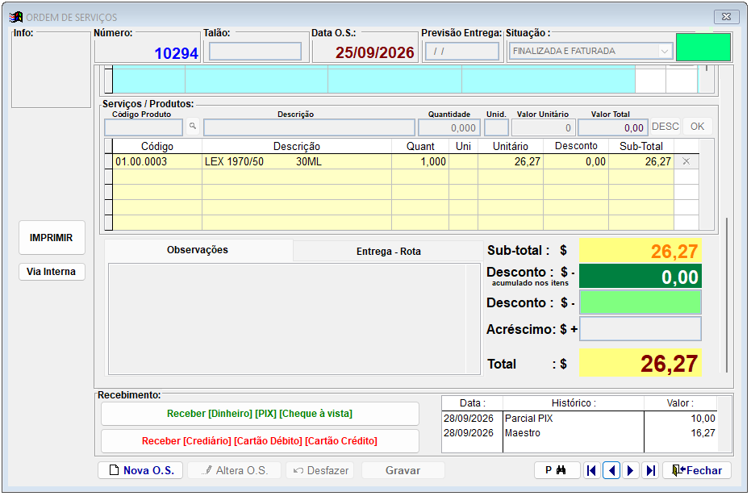Click the DESC button
Viewport: 751px width, 496px height.
(665, 127)
